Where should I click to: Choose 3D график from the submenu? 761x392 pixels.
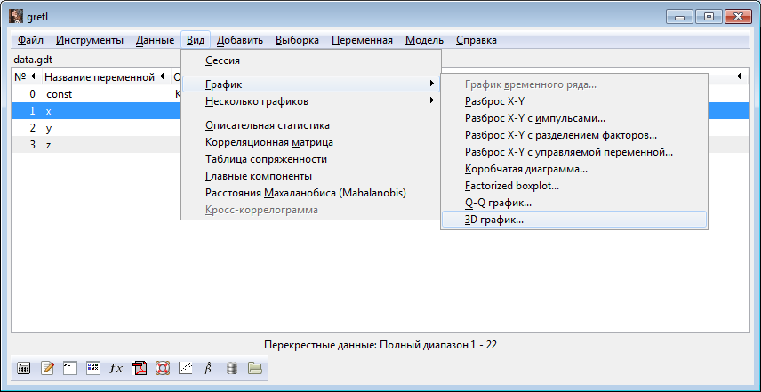[494, 220]
